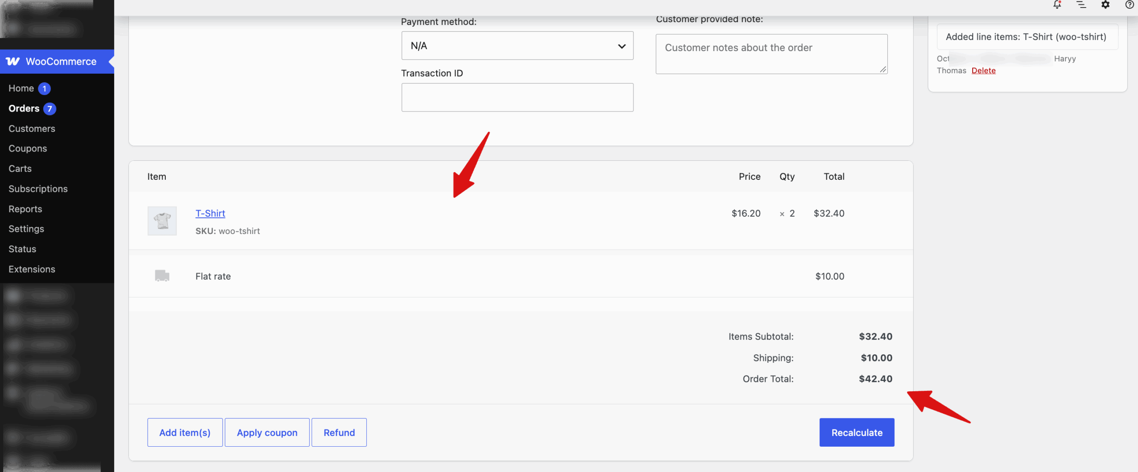1138x472 pixels.
Task: Open Subscriptions in the WooCommerce menu
Action: [38, 189]
